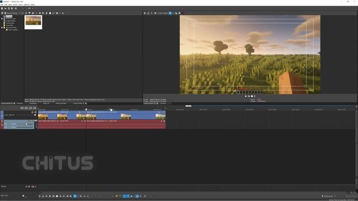
Task: Open the Edit menu
Action: click(6, 4)
